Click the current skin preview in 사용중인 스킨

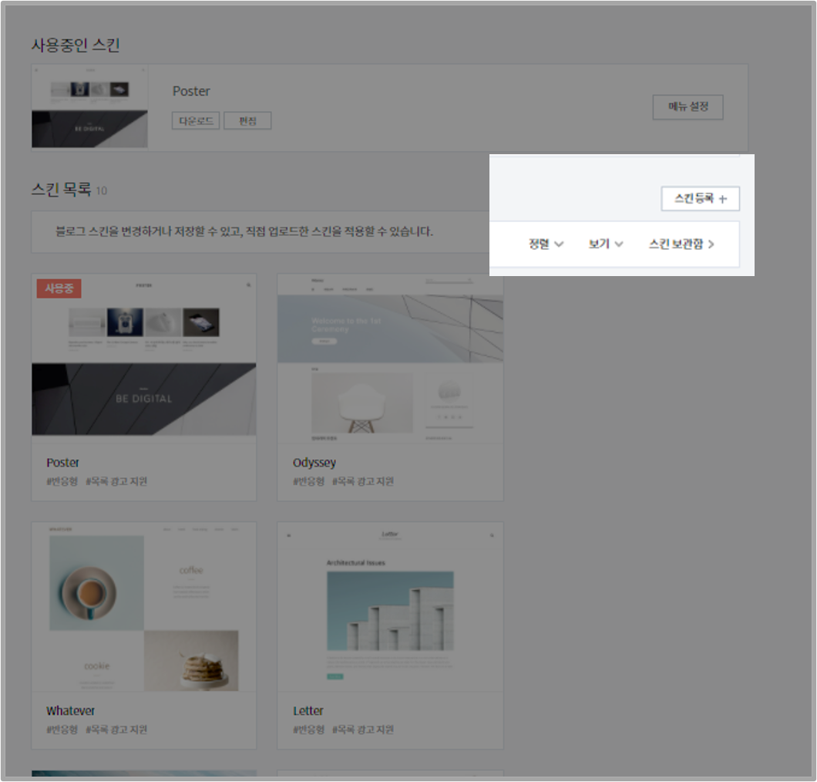89,106
